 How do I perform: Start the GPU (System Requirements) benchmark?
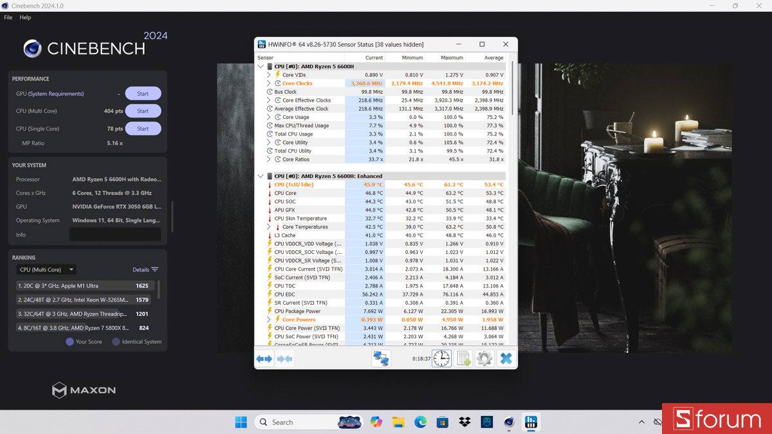(x=143, y=93)
